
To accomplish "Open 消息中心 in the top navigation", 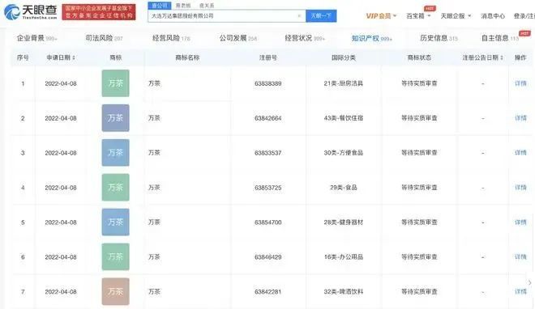I will [x=493, y=16].
